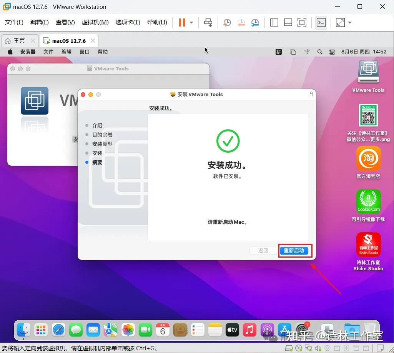Open the 虚拟机(M) menu

[x=95, y=22]
